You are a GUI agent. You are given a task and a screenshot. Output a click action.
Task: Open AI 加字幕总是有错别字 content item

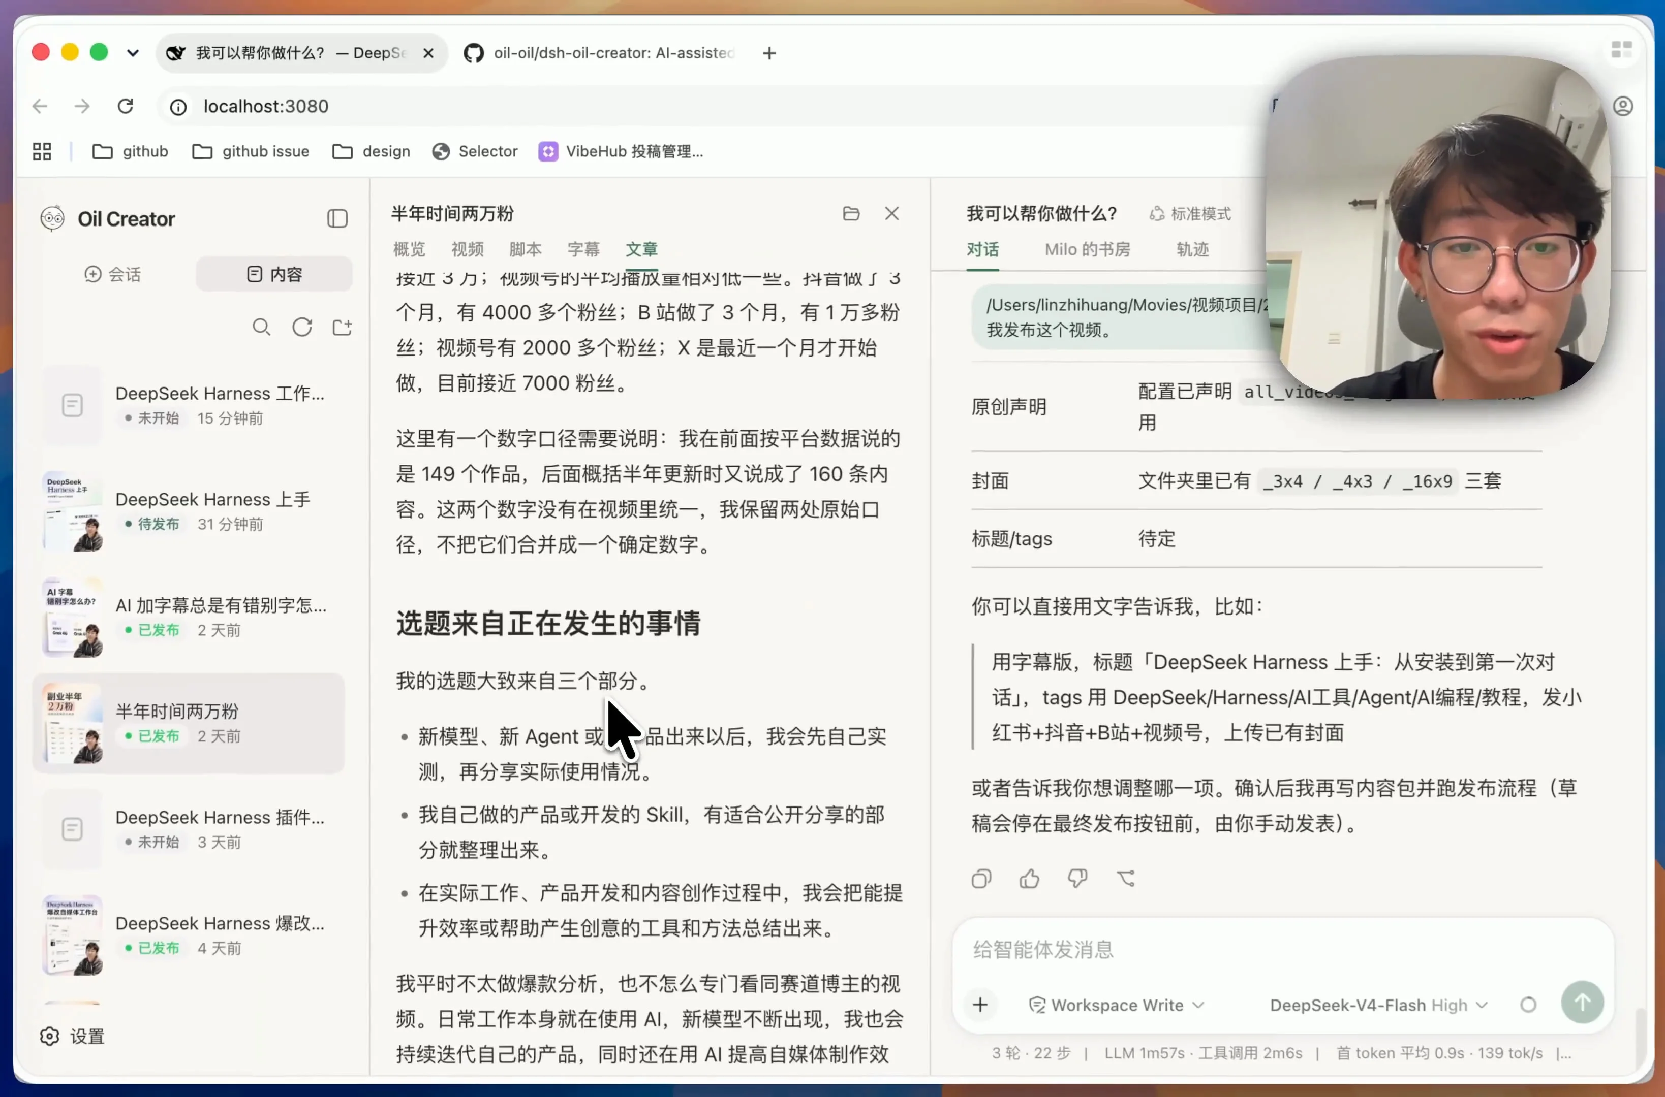click(x=189, y=618)
